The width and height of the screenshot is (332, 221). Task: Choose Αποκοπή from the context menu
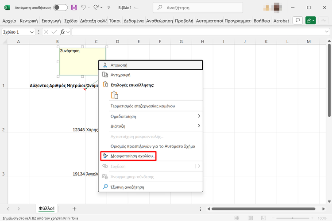(151, 65)
